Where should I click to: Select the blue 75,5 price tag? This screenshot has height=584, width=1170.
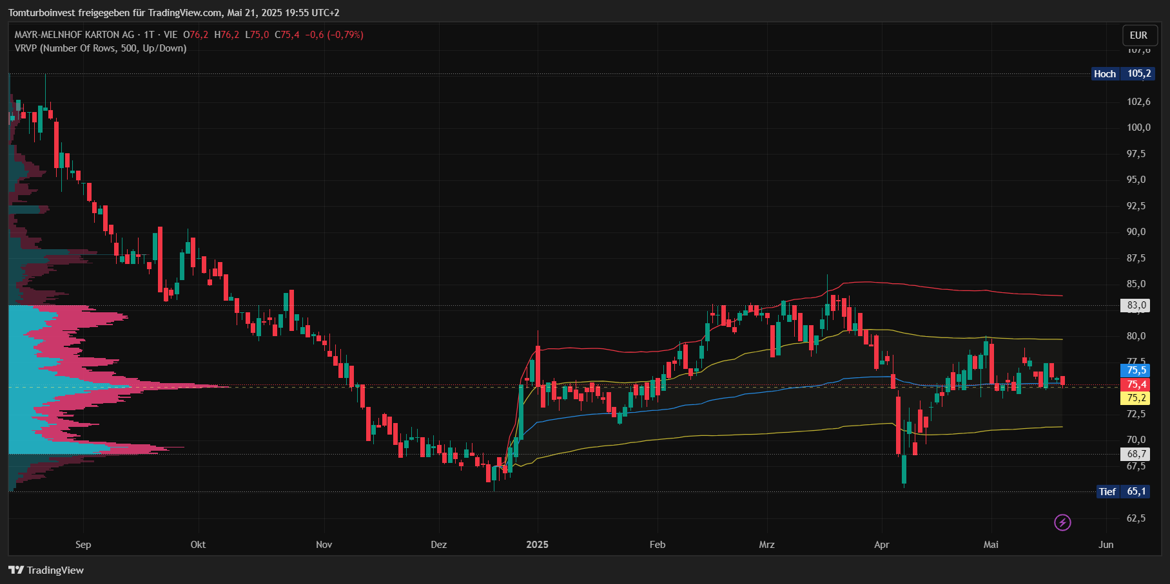(1136, 370)
